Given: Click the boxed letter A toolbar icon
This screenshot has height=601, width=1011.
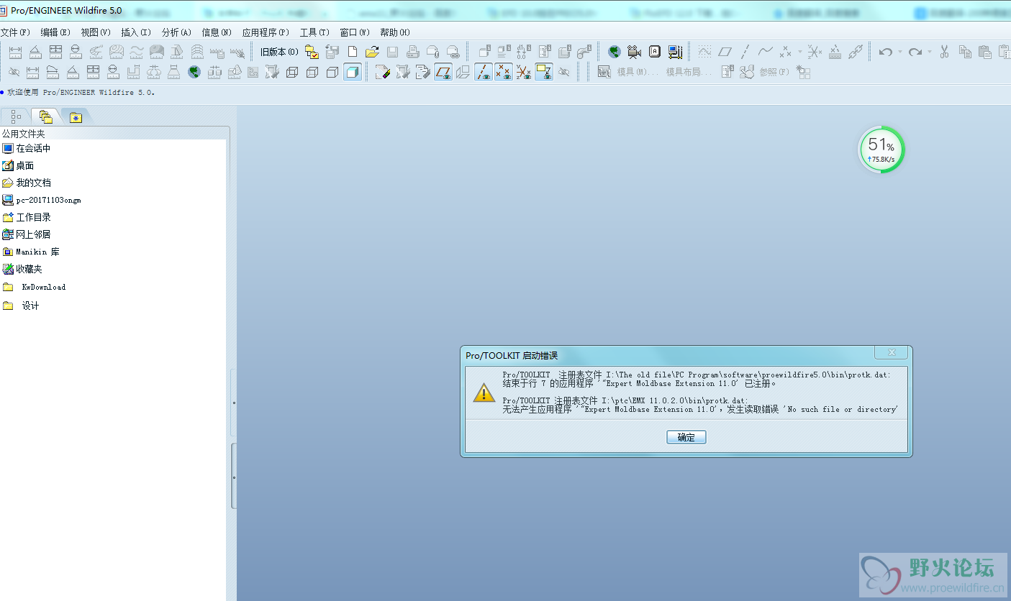Looking at the screenshot, I should point(654,52).
